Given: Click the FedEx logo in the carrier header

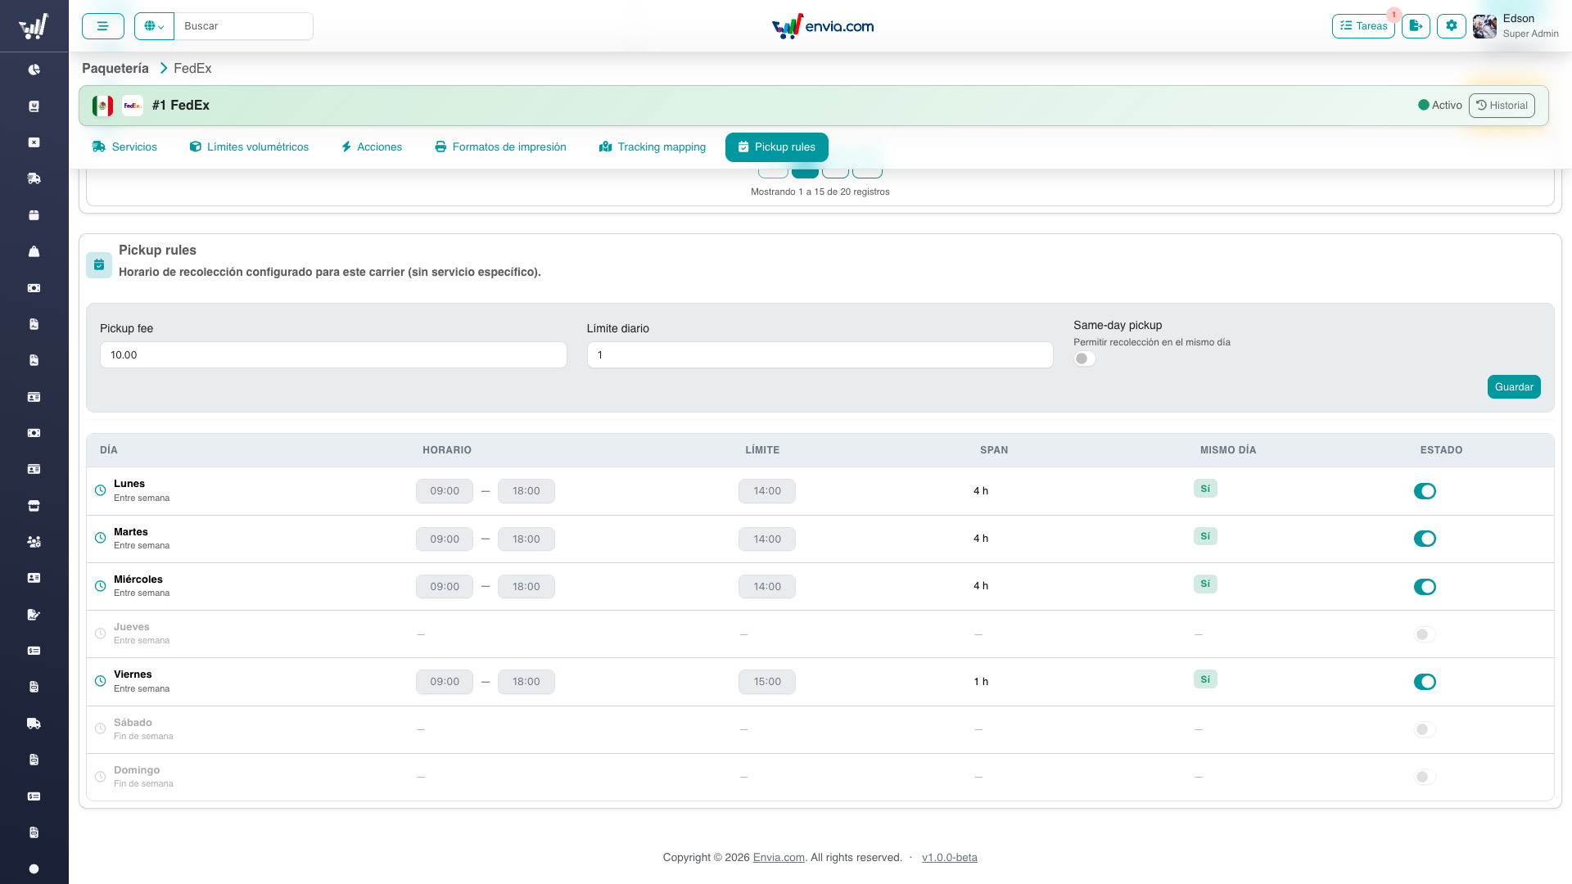Looking at the screenshot, I should (x=133, y=106).
